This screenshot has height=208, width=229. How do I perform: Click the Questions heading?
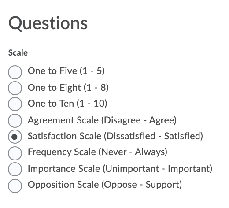(x=48, y=23)
